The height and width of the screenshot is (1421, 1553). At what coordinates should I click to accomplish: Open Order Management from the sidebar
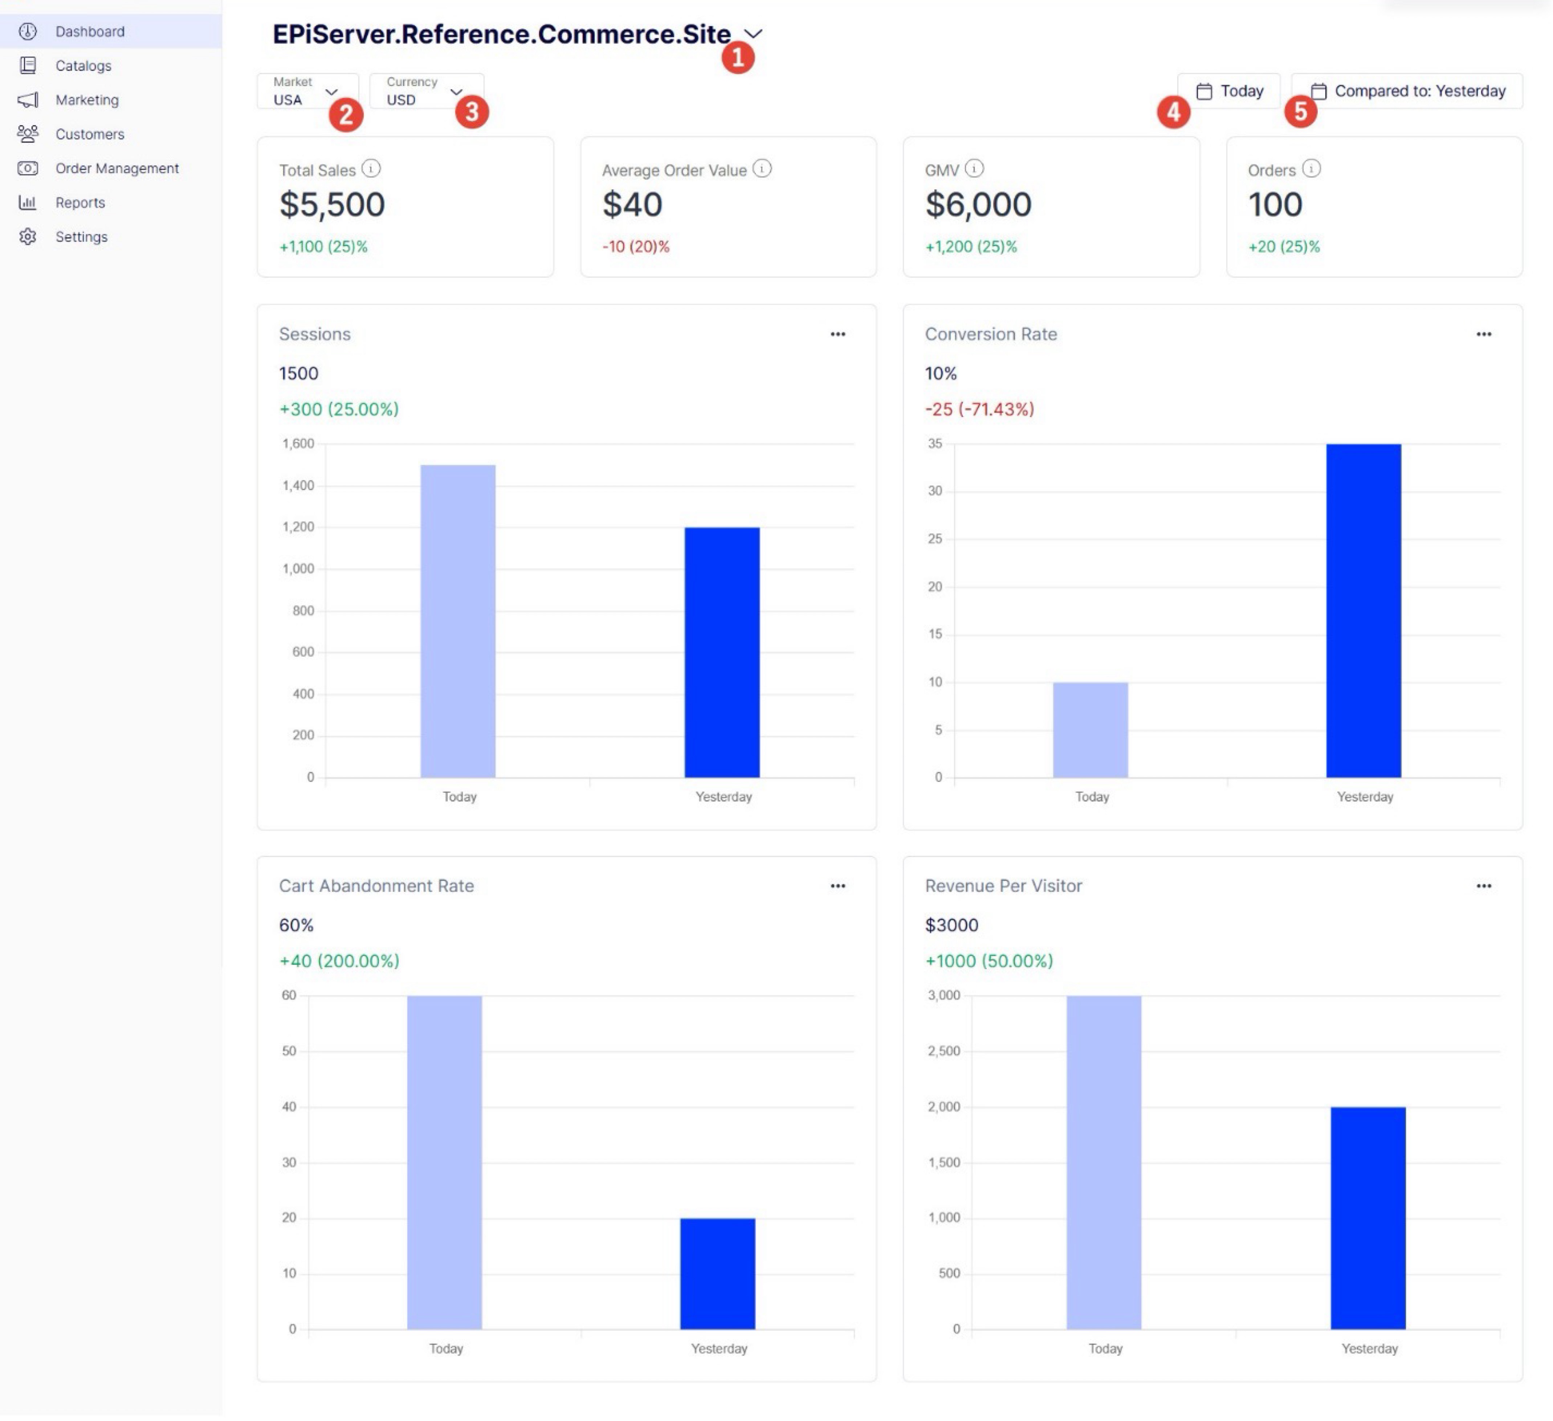click(111, 169)
